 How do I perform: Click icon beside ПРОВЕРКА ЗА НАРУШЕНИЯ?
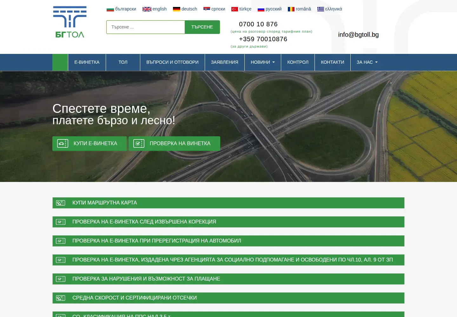pos(61,279)
